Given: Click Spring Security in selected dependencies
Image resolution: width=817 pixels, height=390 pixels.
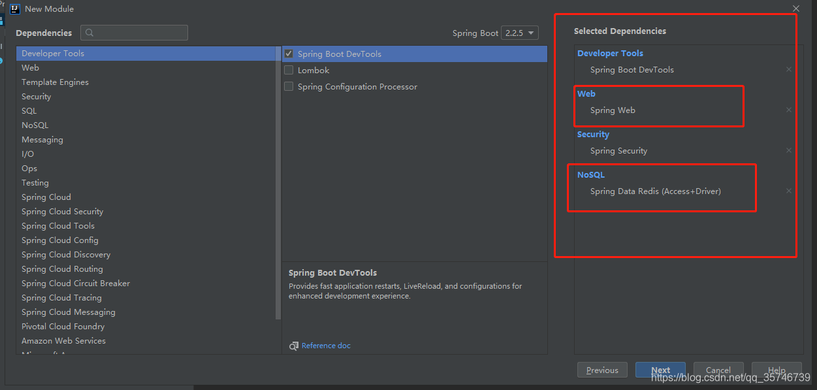Looking at the screenshot, I should (x=618, y=150).
